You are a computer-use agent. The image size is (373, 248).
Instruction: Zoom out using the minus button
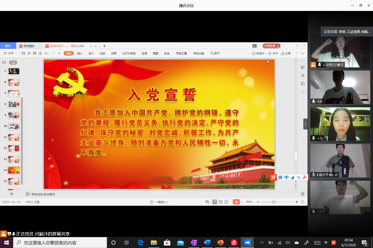coord(258,202)
